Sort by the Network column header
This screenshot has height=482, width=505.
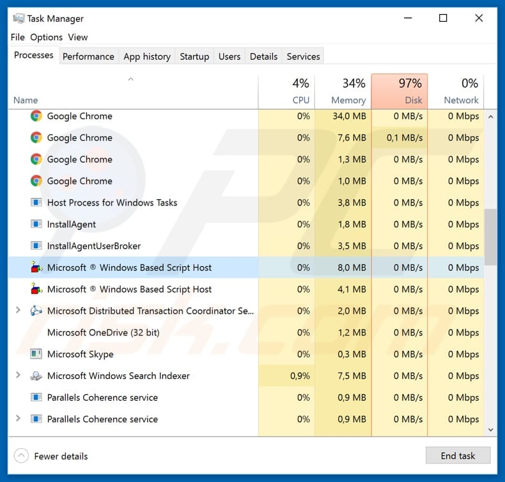456,92
